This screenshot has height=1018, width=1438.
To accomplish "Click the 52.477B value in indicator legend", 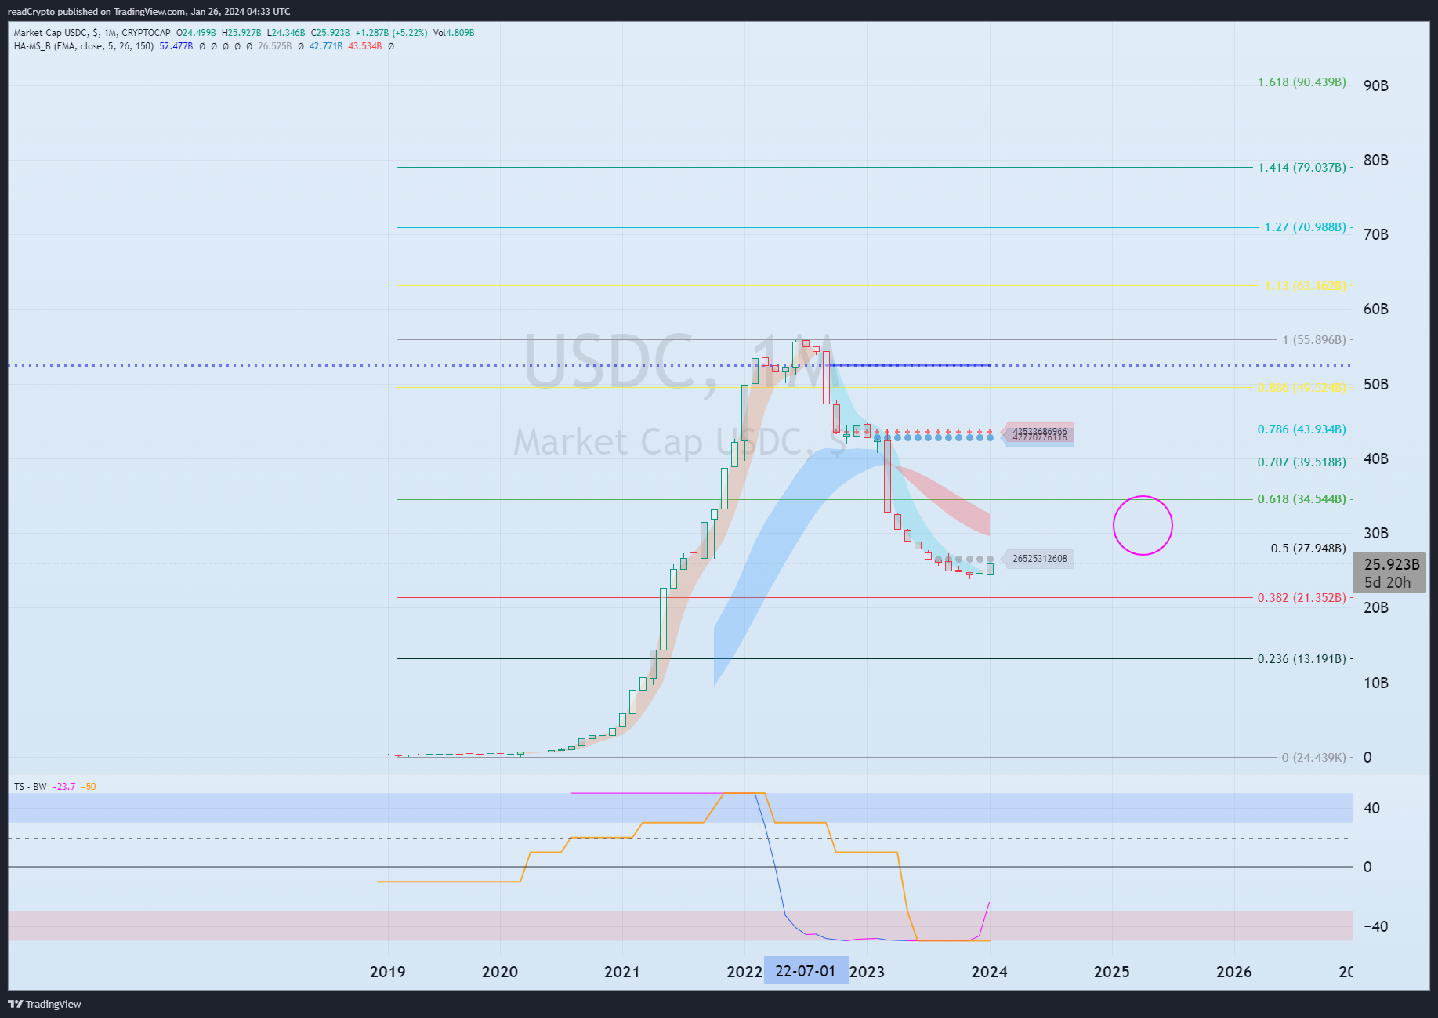I will tap(176, 46).
